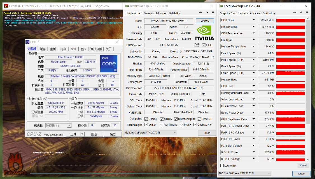315x179 pixels.
Task: Toggle the CUDA checkbox
Action: click(x=162, y=119)
